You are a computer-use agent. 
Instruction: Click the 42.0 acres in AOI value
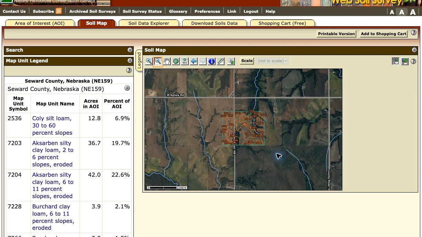94,175
